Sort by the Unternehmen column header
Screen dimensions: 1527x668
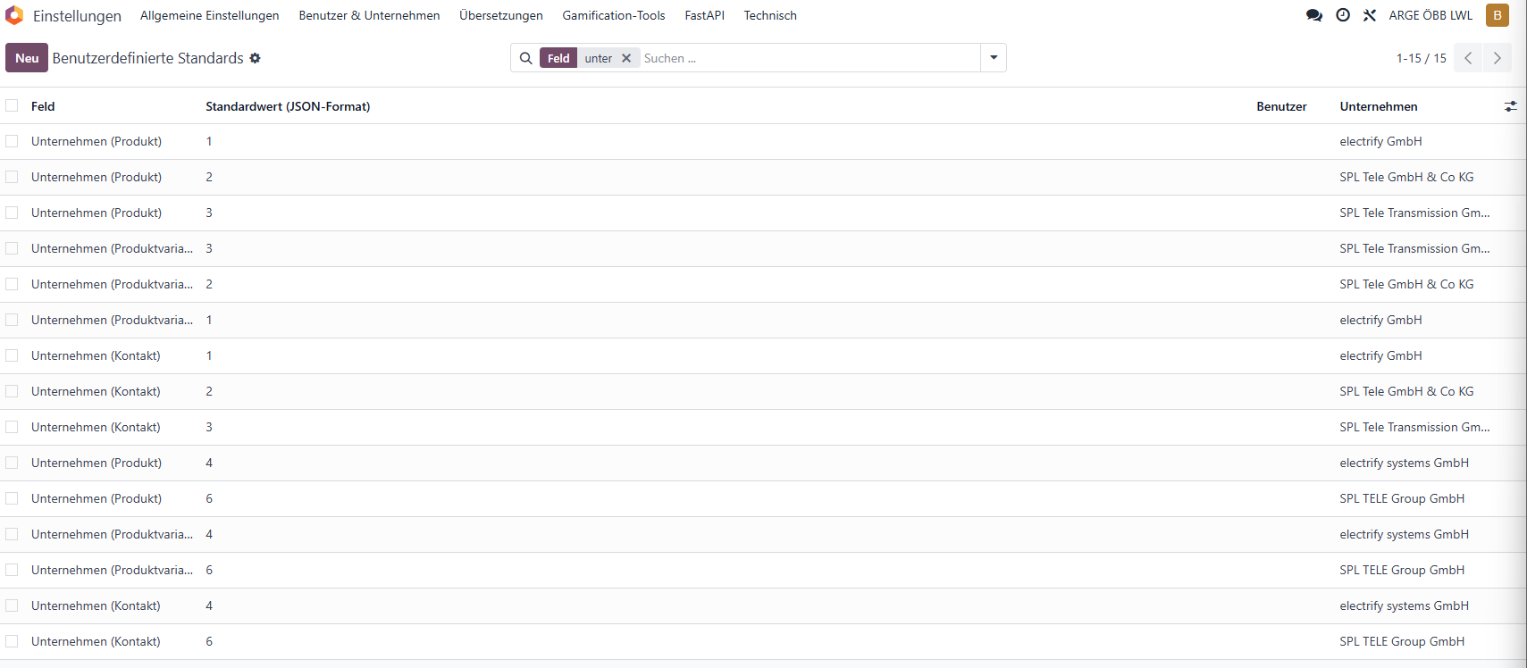tap(1379, 106)
